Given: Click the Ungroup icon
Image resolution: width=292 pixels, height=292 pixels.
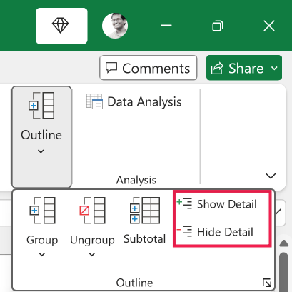Looking at the screenshot, I should coord(92,211).
